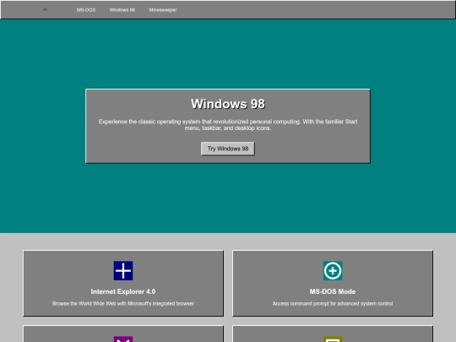Image resolution: width=456 pixels, height=342 pixels.
Task: Click the purple icon on the lower-left card
Action: click(x=123, y=339)
